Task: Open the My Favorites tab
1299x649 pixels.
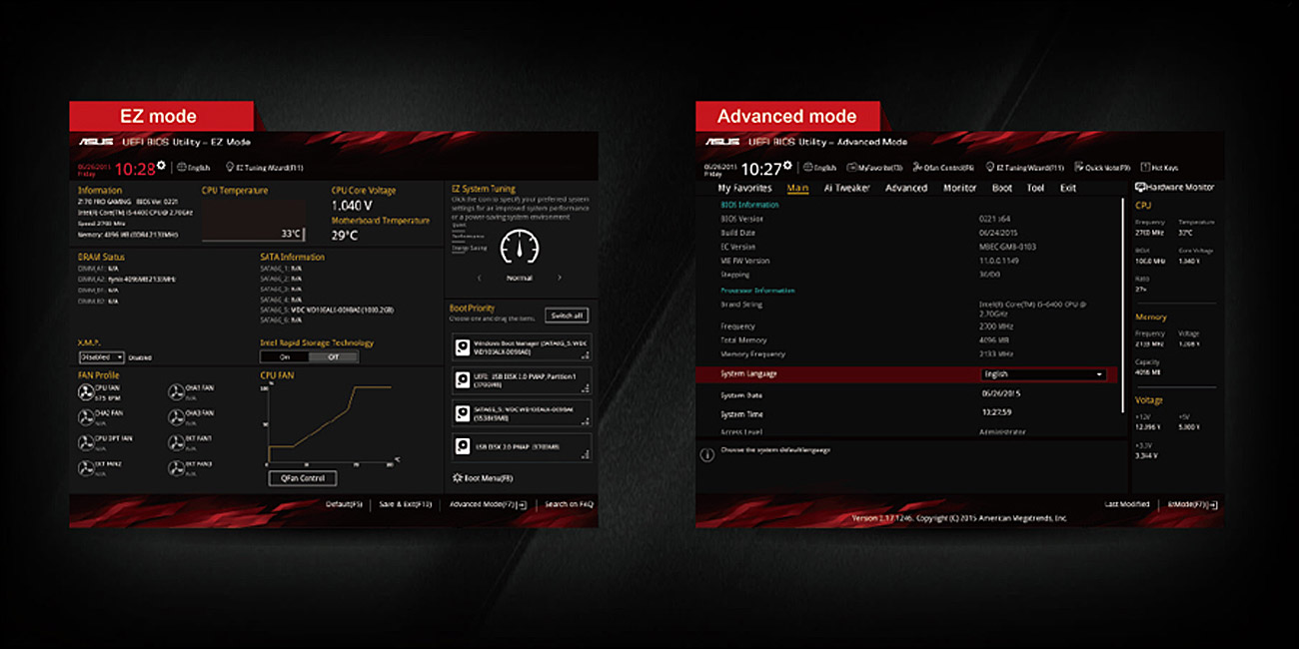Action: (x=745, y=188)
